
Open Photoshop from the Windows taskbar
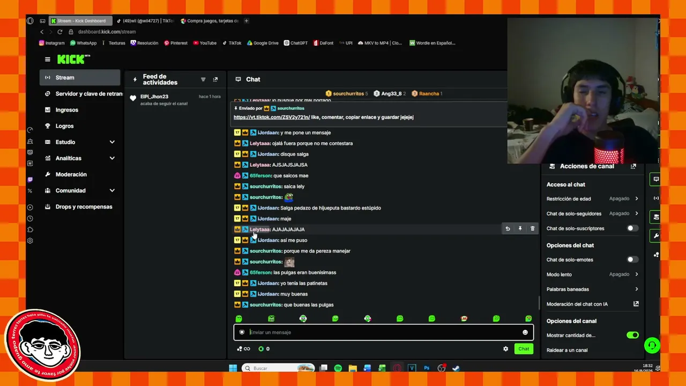pyautogui.click(x=427, y=368)
